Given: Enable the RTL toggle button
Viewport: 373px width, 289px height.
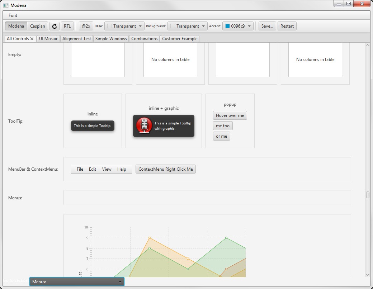Looking at the screenshot, I should [67, 26].
